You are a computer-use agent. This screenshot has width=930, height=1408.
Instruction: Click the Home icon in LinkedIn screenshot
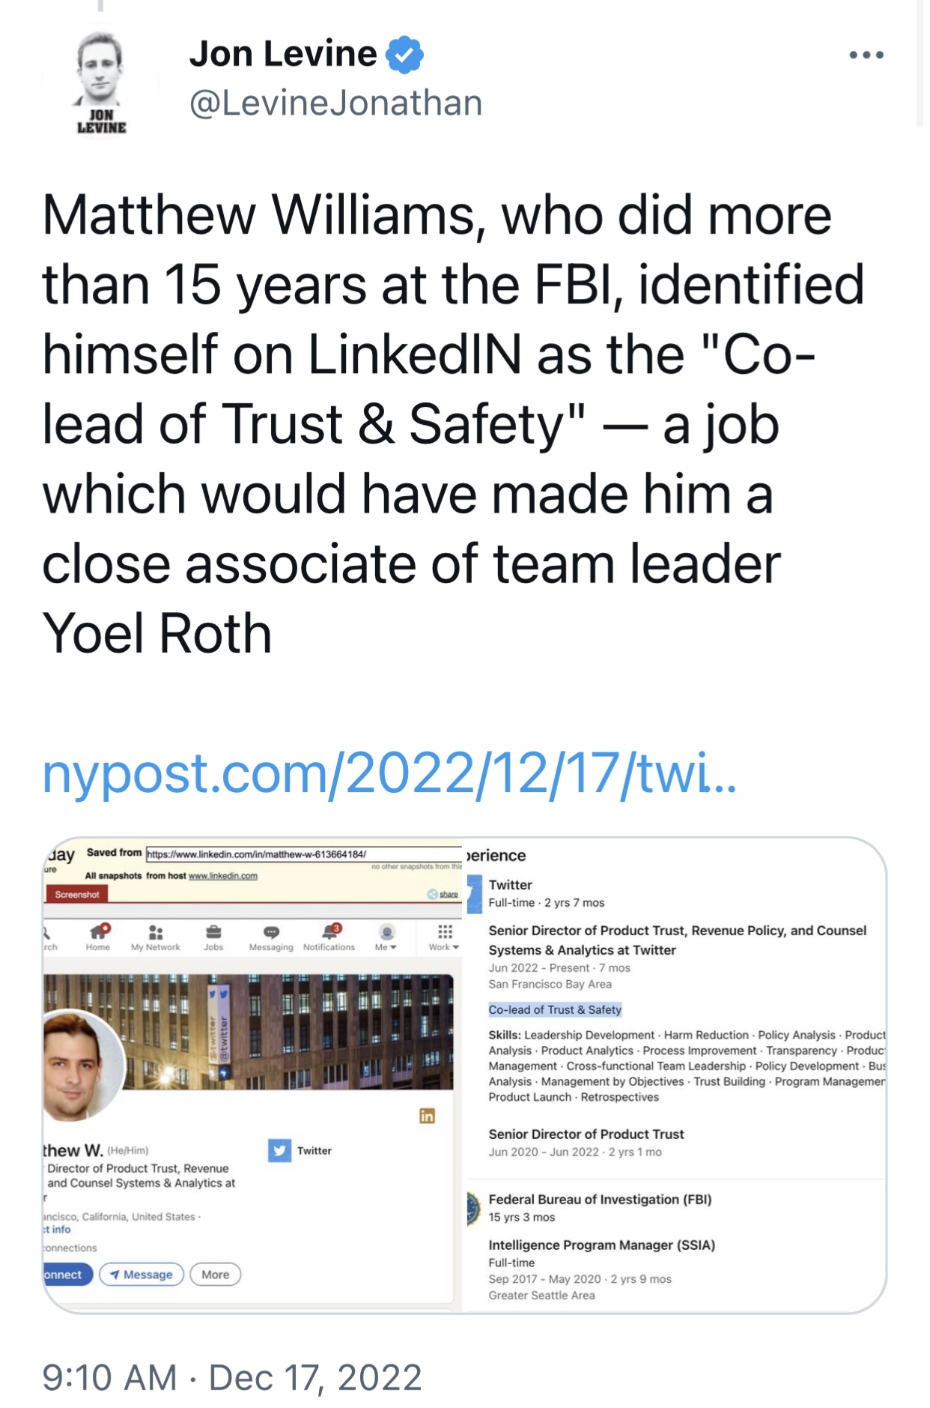(x=98, y=937)
